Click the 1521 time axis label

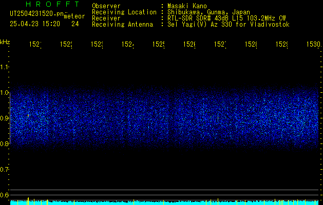[35, 45]
